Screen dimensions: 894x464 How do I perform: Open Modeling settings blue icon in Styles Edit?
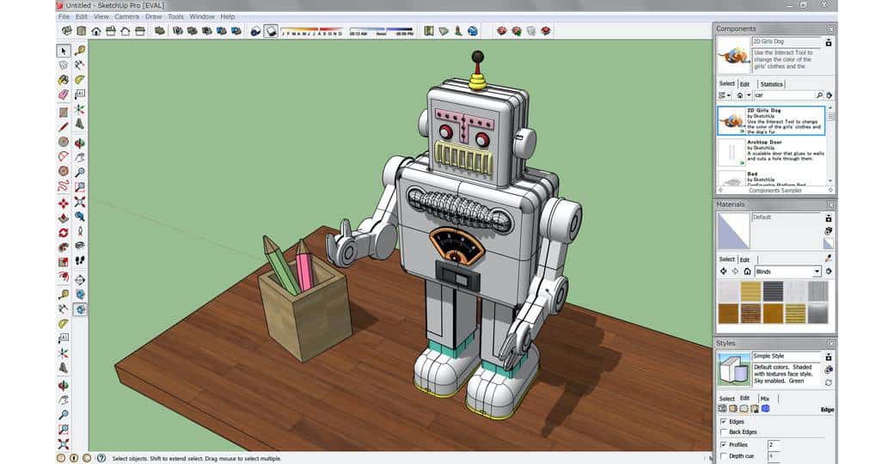(766, 409)
